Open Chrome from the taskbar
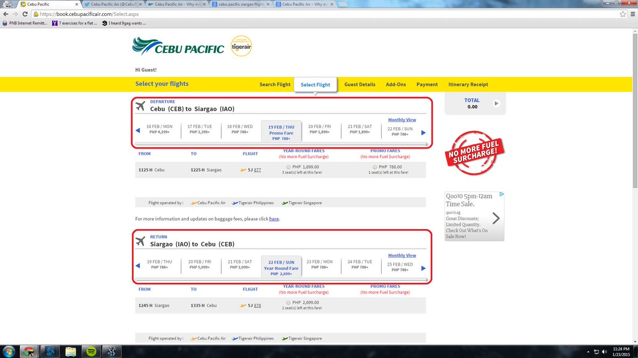This screenshot has height=358, width=638. [x=30, y=351]
